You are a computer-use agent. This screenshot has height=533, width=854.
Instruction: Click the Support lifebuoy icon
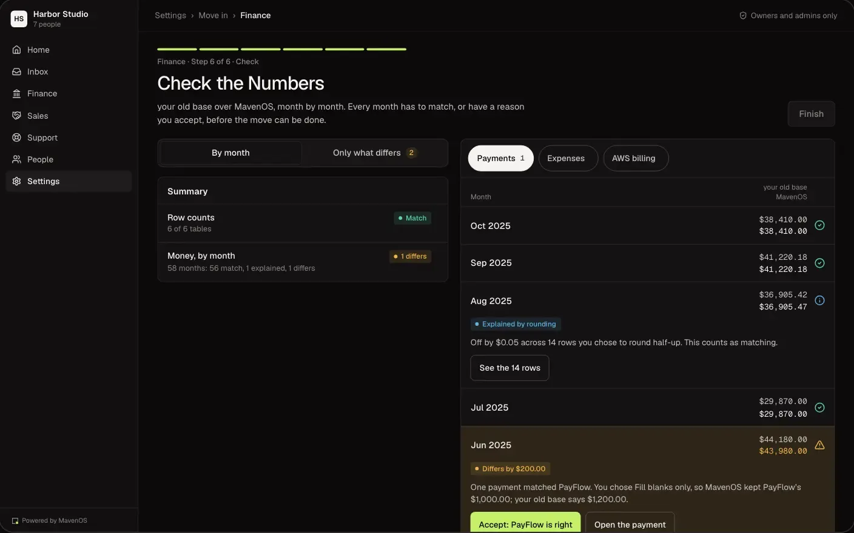pos(17,137)
